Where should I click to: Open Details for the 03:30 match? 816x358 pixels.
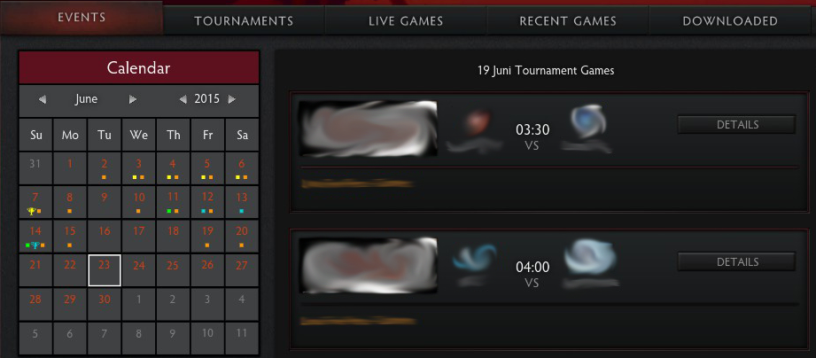(x=737, y=125)
